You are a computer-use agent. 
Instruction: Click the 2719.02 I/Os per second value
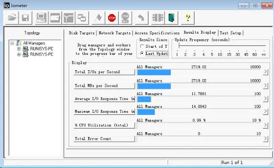[199, 67]
